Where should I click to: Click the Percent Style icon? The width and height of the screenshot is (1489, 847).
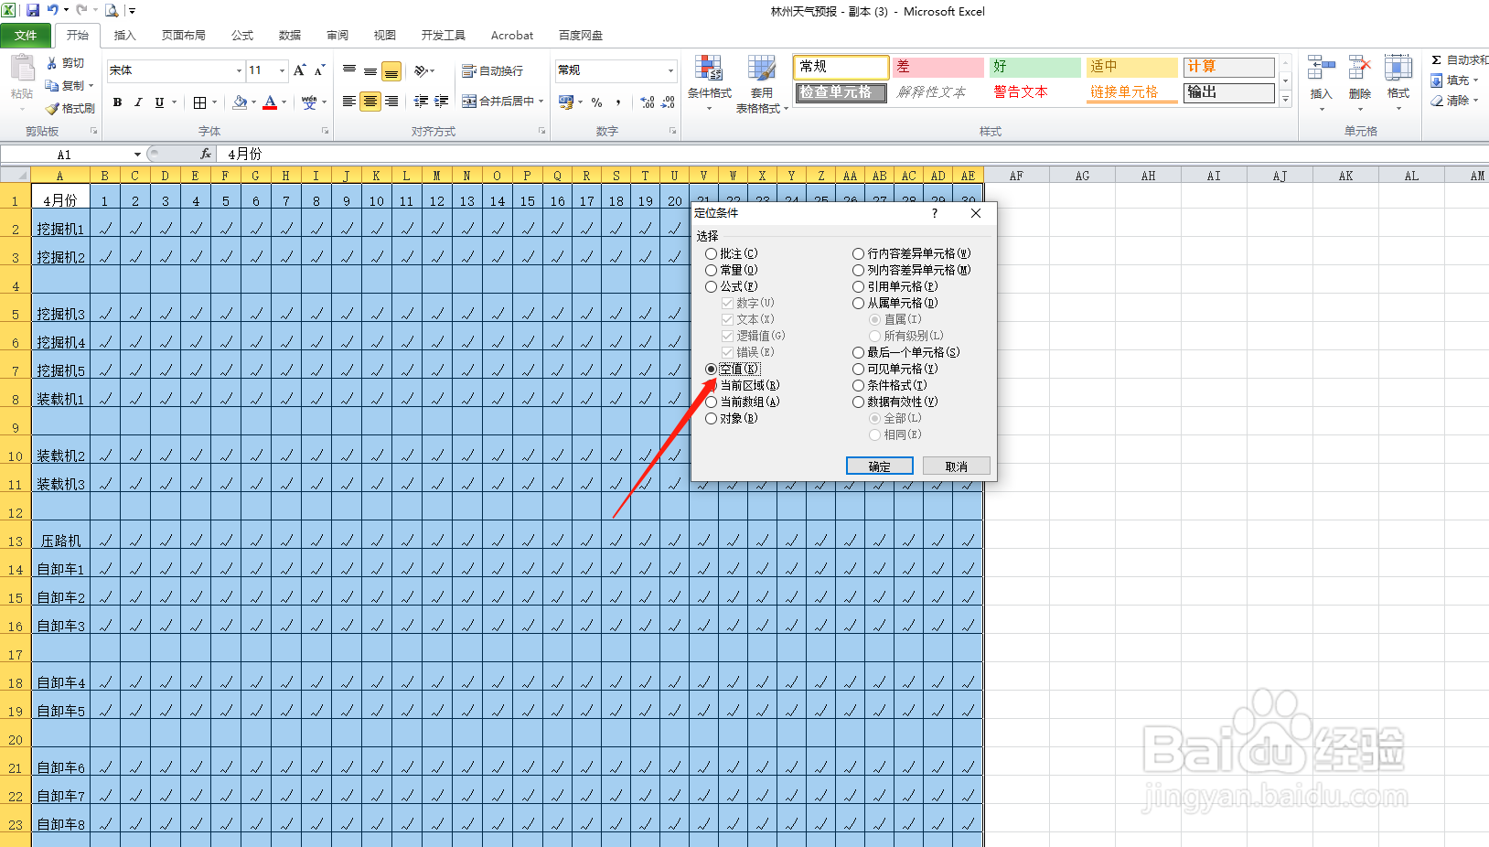(596, 102)
